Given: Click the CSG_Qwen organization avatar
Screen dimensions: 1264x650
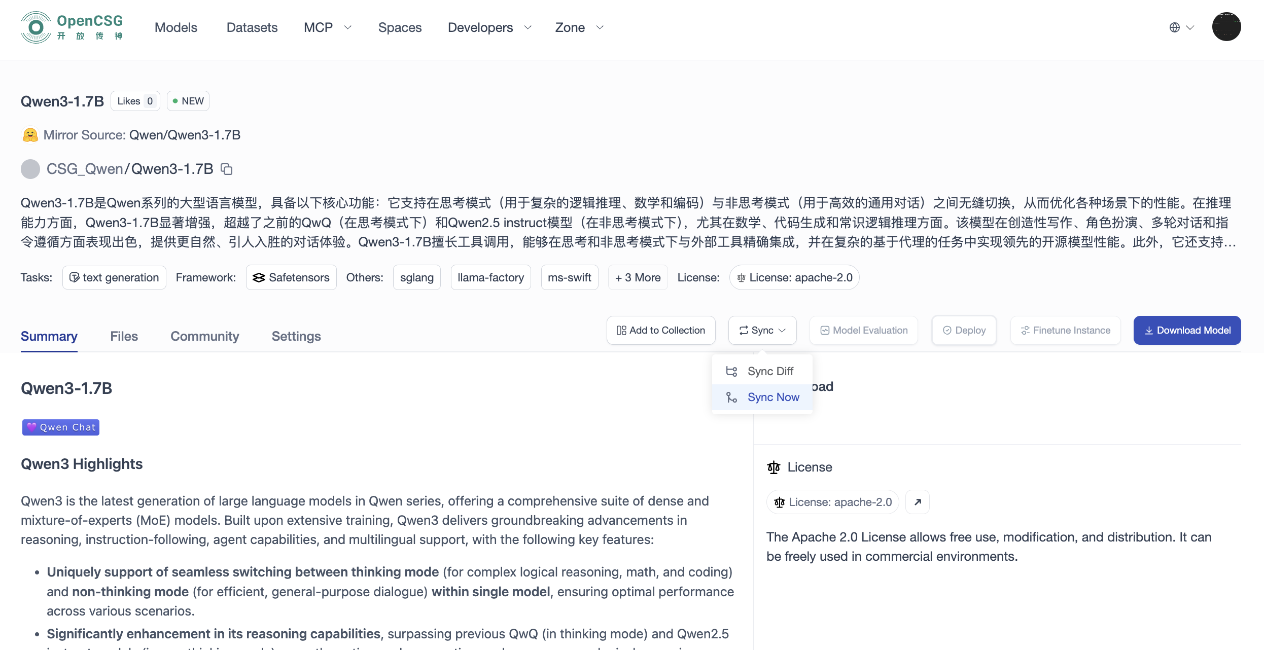Looking at the screenshot, I should (30, 169).
